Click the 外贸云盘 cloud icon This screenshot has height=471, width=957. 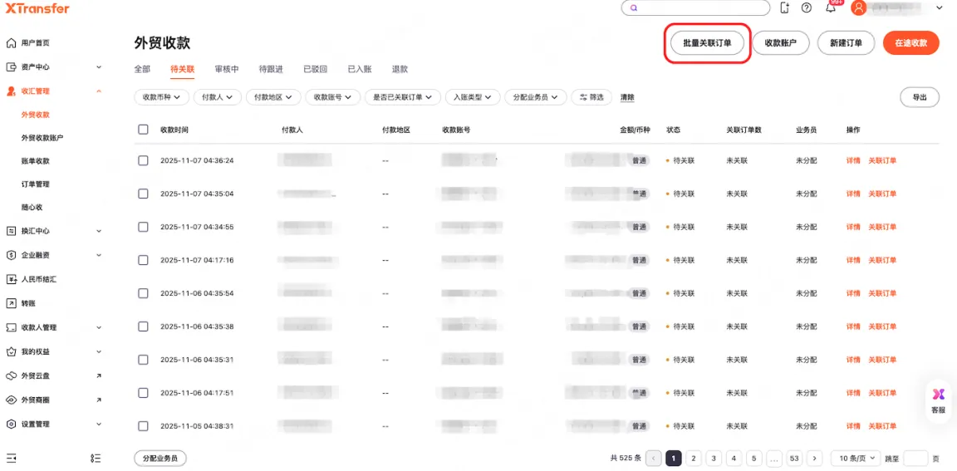[x=10, y=375]
